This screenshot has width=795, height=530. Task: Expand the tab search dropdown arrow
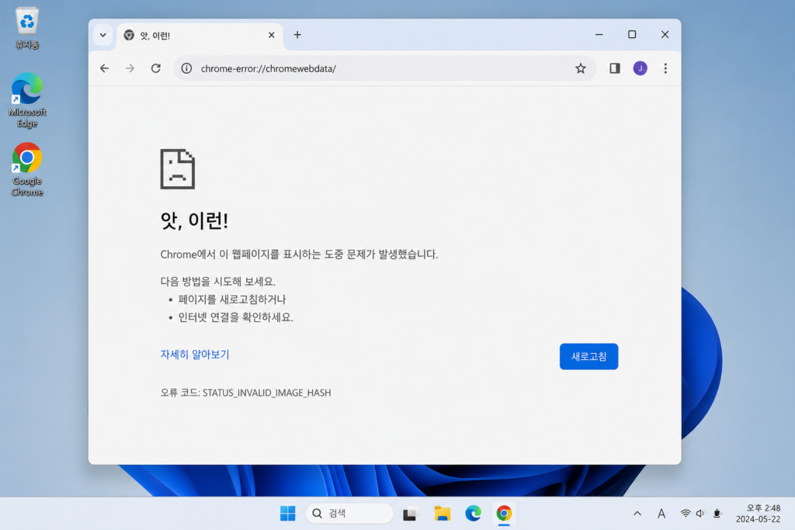103,35
